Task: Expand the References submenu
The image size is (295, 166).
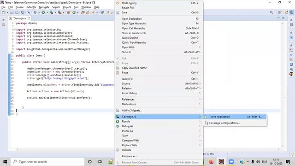Action: coord(159,100)
